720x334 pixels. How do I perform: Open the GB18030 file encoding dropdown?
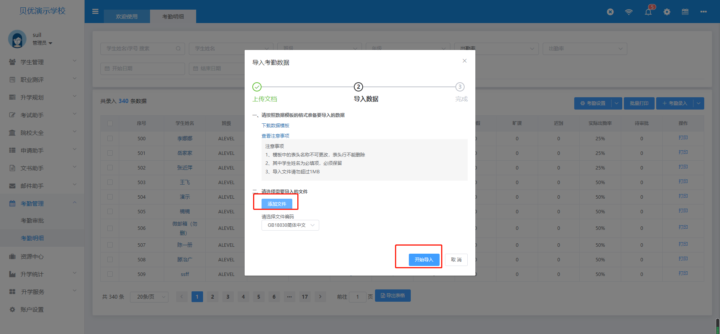pos(290,225)
